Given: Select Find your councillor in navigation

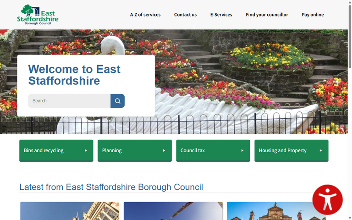Looking at the screenshot, I should (267, 15).
